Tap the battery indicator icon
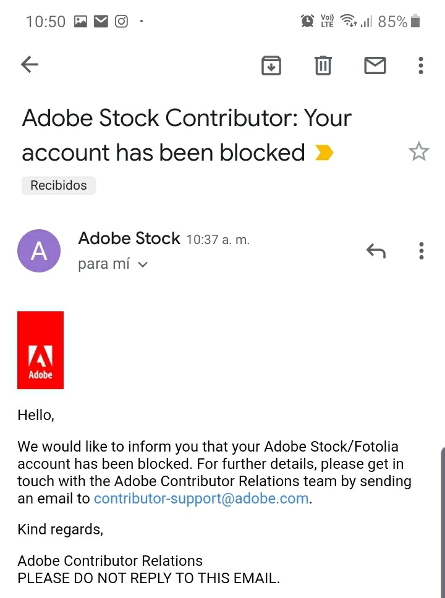Image resolution: width=445 pixels, height=598 pixels. (415, 22)
